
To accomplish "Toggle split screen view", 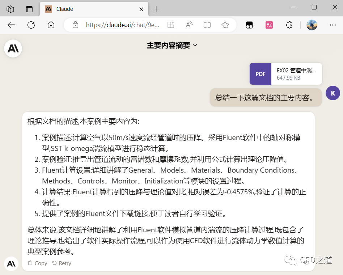I will pos(207,25).
